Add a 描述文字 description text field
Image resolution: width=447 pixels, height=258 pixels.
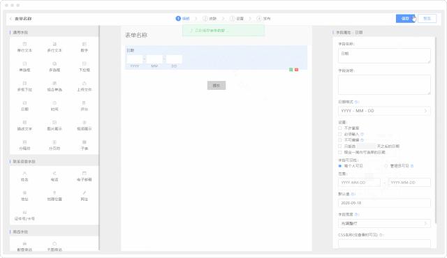click(24, 126)
